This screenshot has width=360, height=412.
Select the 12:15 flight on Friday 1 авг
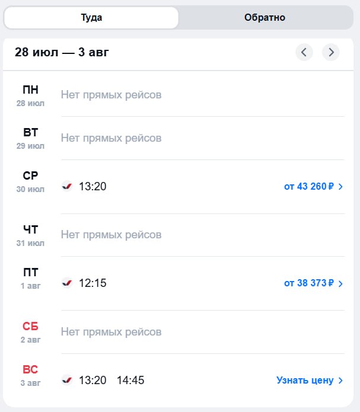[93, 283]
